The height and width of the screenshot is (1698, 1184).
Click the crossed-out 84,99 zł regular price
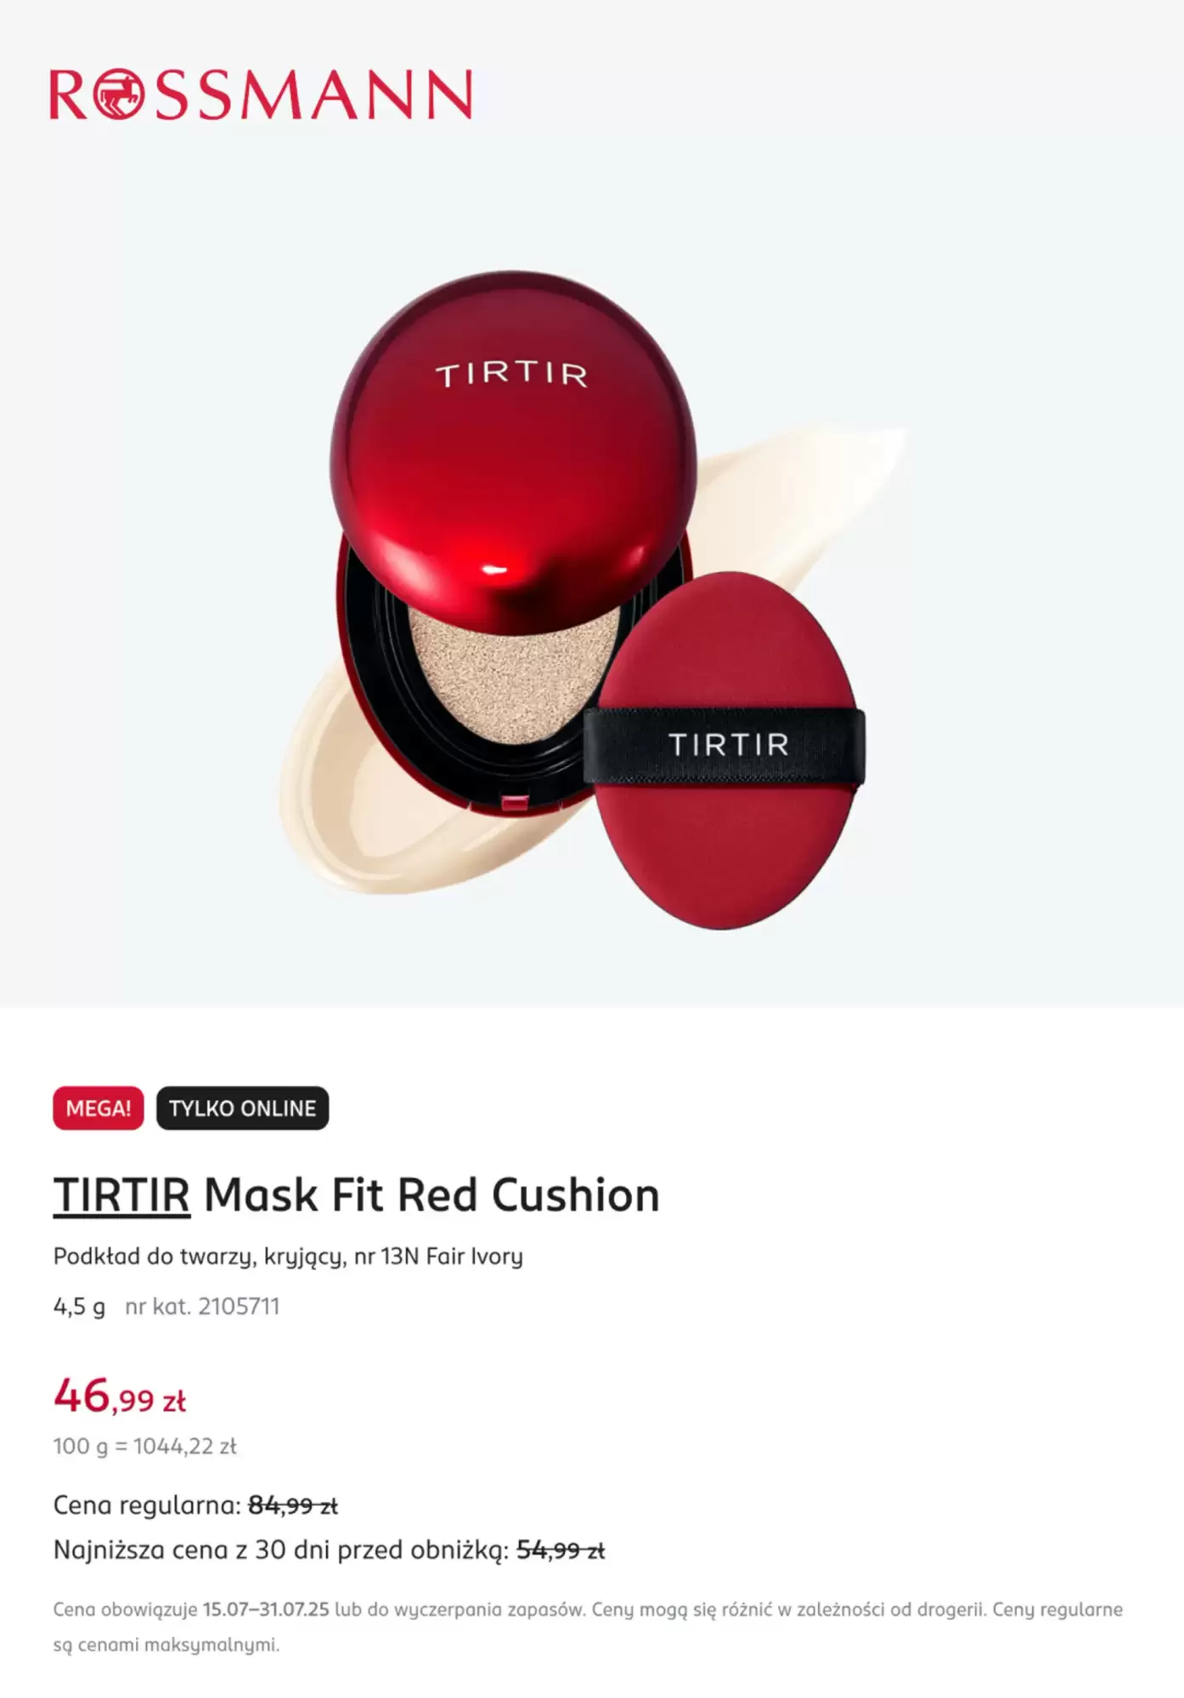[x=293, y=1505]
